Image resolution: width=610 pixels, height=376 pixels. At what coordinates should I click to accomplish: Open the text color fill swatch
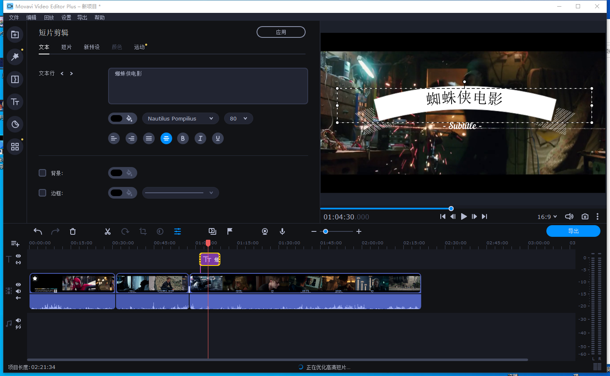click(x=123, y=118)
